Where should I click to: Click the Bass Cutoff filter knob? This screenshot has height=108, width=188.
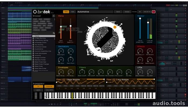82,72
